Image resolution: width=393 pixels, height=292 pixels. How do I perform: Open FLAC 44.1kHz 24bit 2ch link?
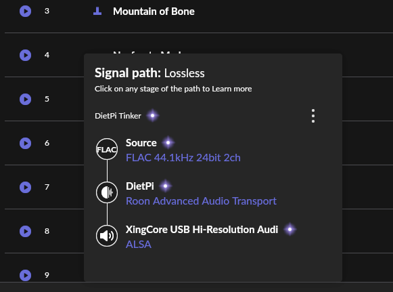tap(183, 158)
